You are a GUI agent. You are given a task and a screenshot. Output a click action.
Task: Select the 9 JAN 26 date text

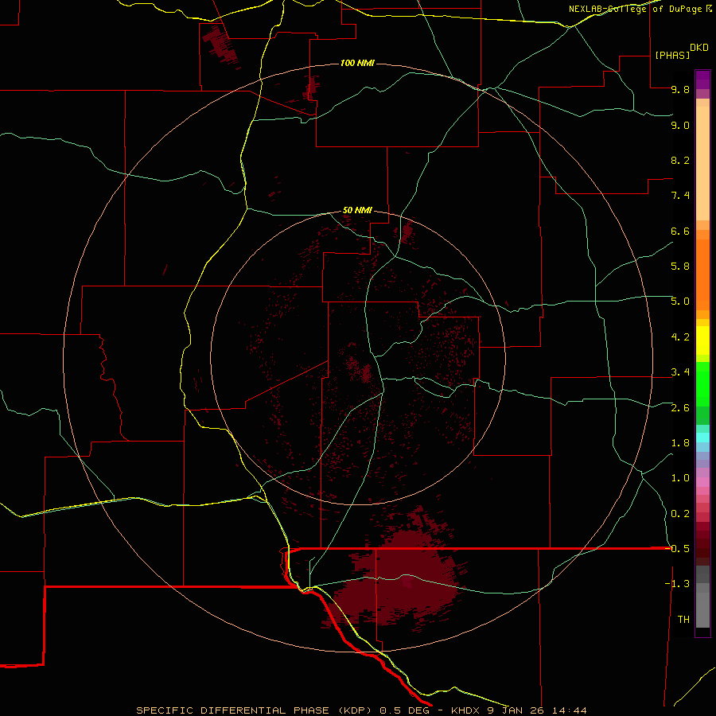coord(515,710)
